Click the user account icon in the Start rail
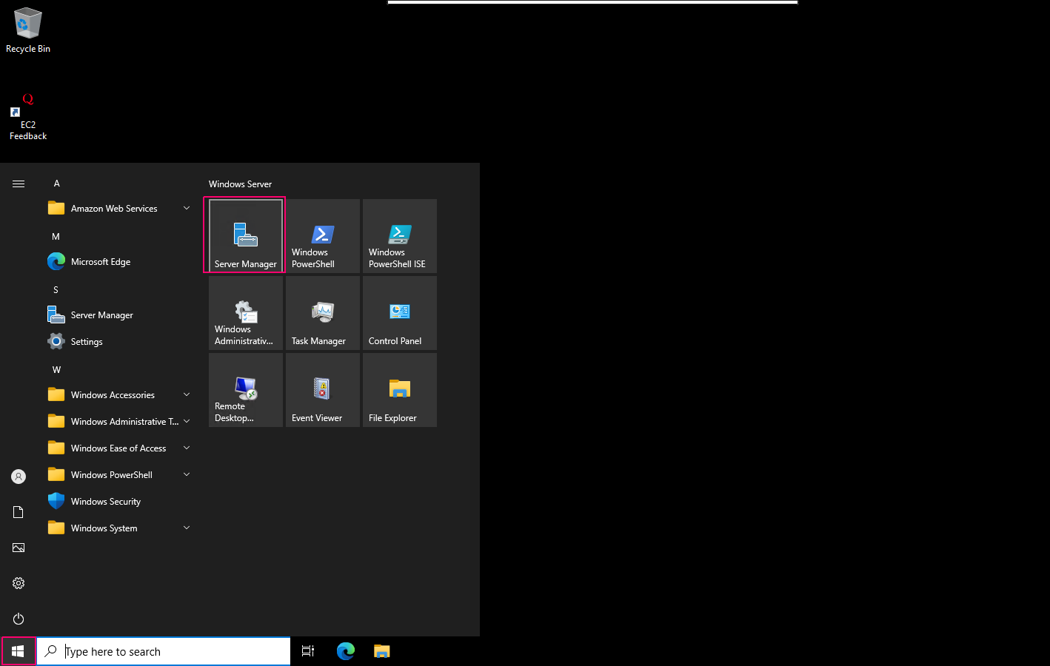 (x=19, y=477)
